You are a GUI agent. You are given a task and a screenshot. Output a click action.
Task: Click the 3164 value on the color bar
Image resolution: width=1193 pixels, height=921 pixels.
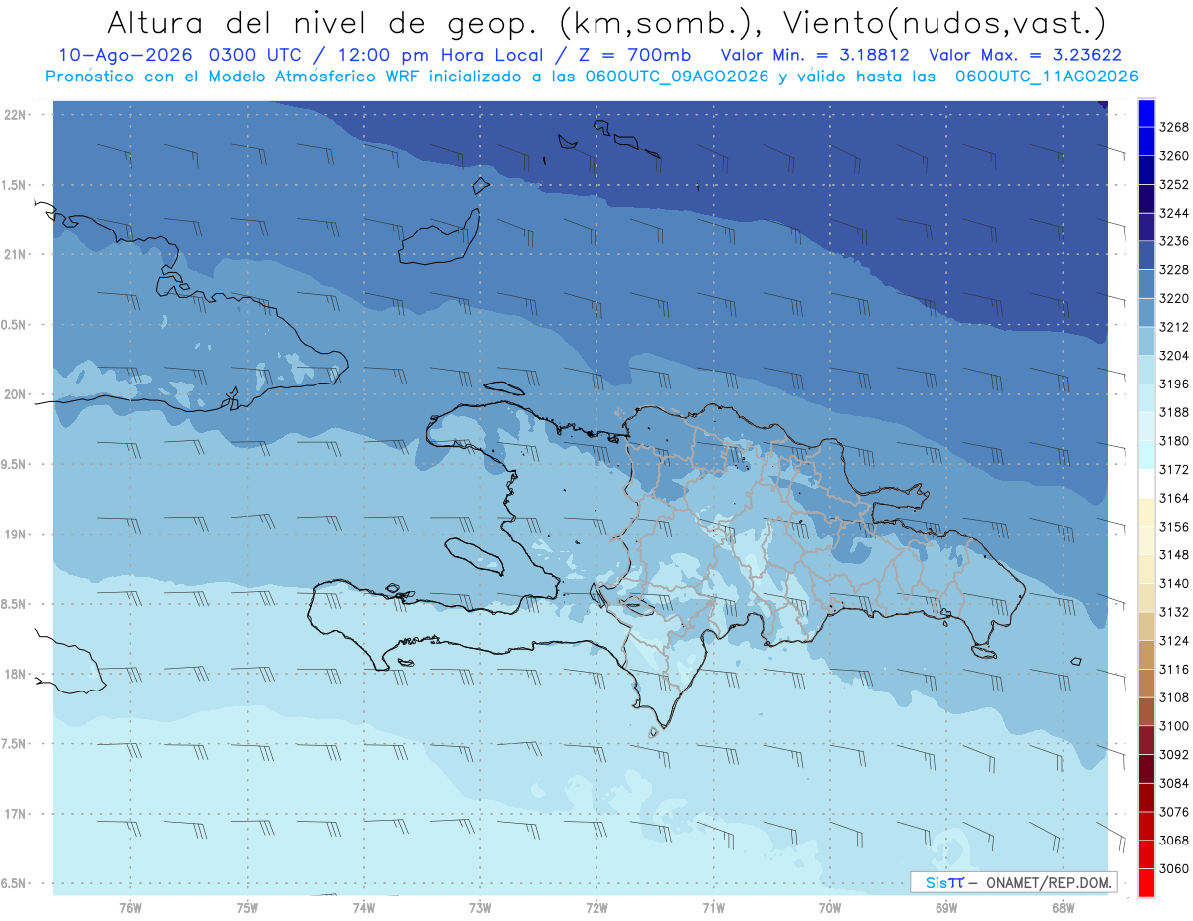point(1174,498)
